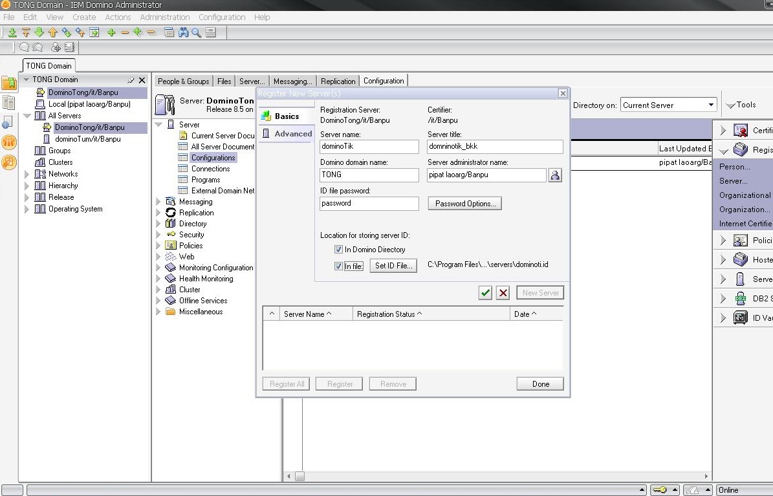Click the address book toolbar icon
773x496 pixels.
pos(69,47)
